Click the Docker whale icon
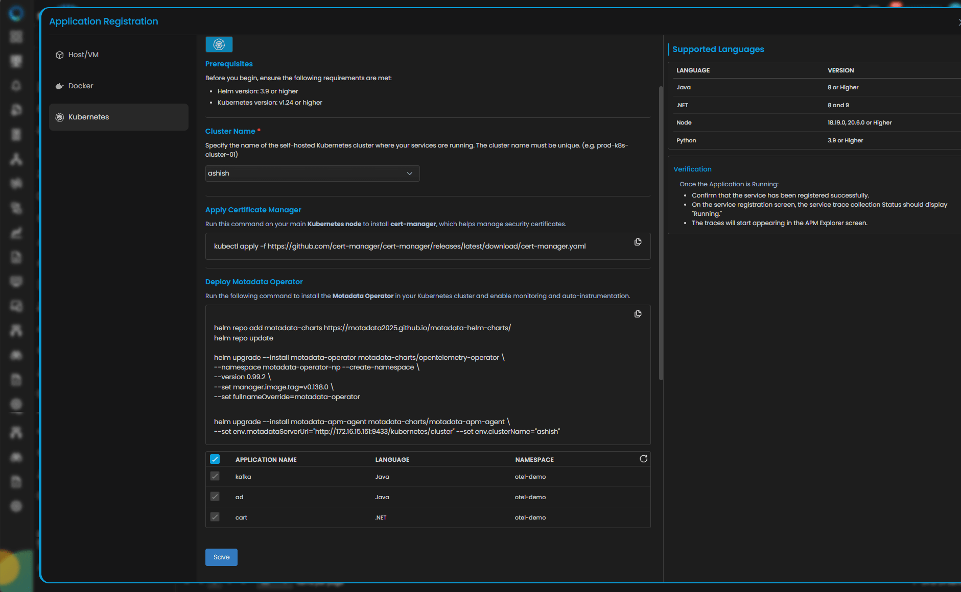 (x=59, y=86)
